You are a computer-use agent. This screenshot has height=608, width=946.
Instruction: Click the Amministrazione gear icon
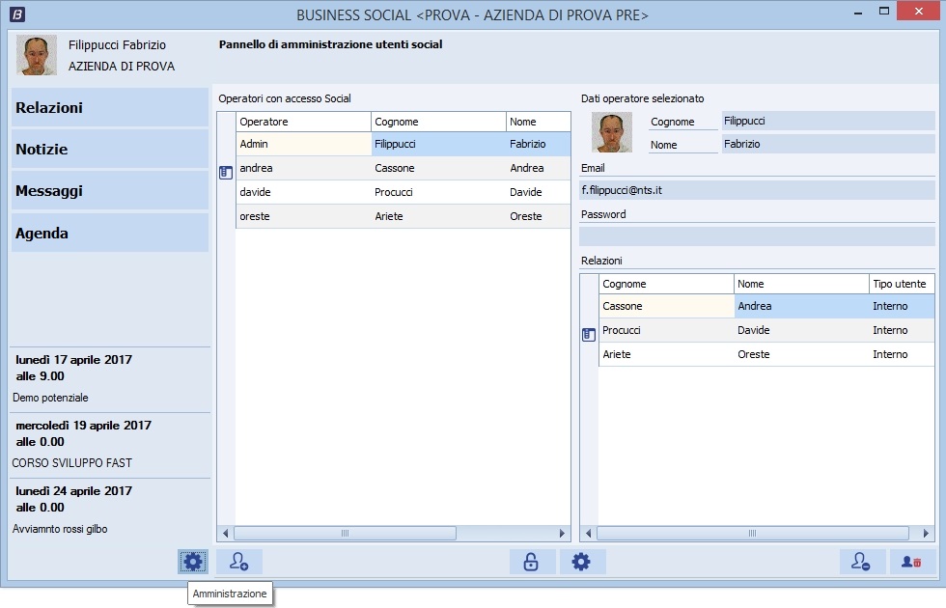(193, 562)
